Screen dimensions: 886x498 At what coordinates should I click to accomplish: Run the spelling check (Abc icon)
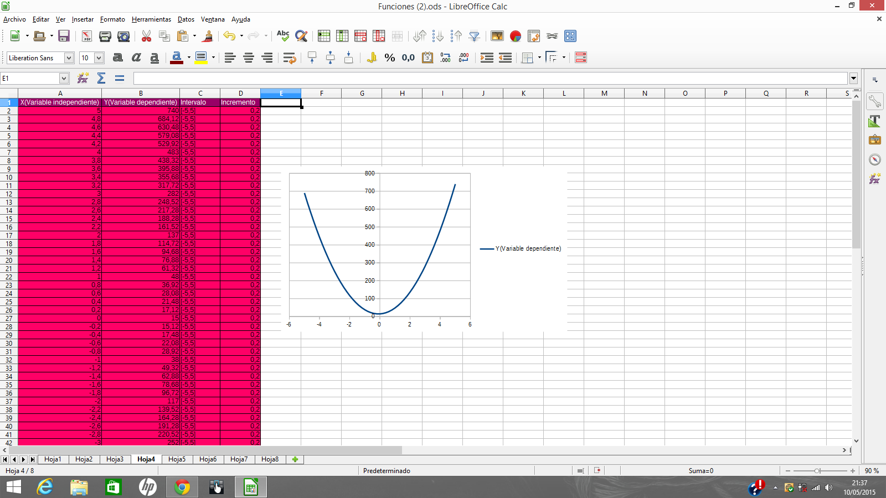(283, 36)
